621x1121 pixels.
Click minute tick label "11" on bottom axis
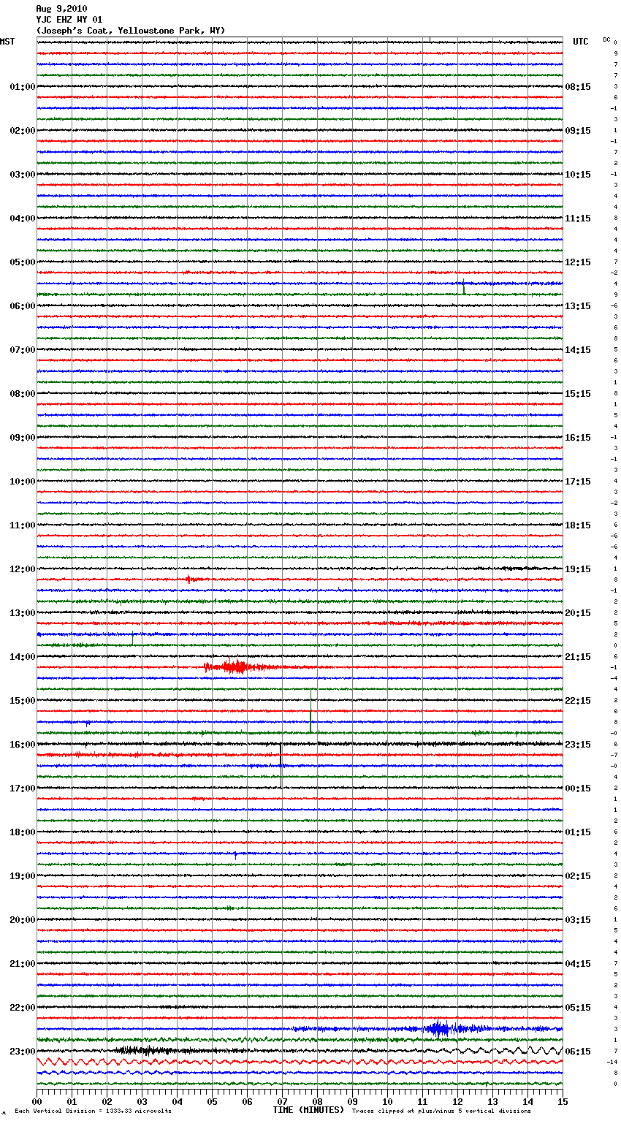422,1101
